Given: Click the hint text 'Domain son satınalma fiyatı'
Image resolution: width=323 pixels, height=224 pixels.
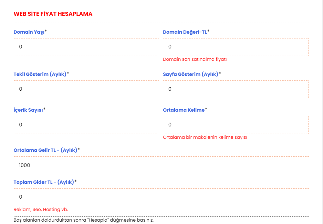Looking at the screenshot, I should point(195,59).
